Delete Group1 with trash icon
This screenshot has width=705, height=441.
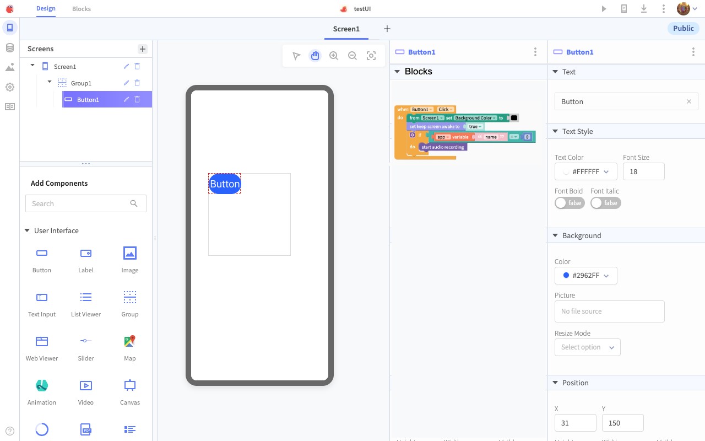tap(137, 83)
